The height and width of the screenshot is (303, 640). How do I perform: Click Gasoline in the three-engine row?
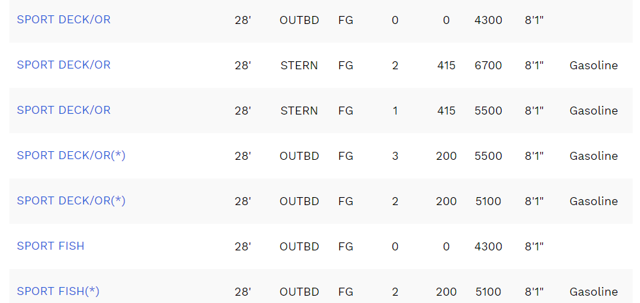[x=593, y=156]
